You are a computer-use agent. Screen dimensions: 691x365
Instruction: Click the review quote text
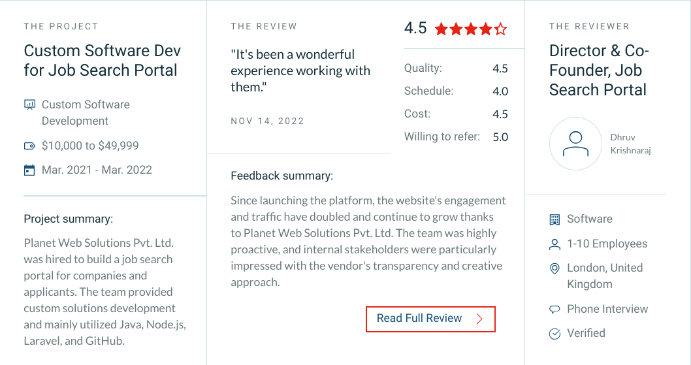coord(300,71)
